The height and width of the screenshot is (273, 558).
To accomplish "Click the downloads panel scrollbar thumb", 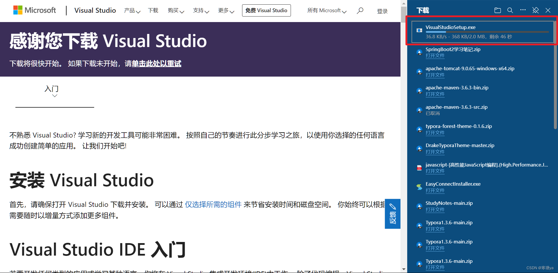I will [x=555, y=75].
